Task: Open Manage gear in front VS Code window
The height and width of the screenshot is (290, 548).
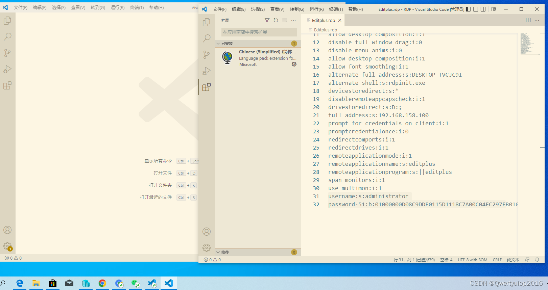Action: point(207,248)
